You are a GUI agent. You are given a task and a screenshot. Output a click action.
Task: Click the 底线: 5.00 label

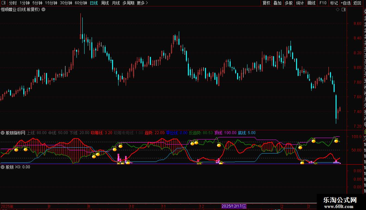[246, 133]
